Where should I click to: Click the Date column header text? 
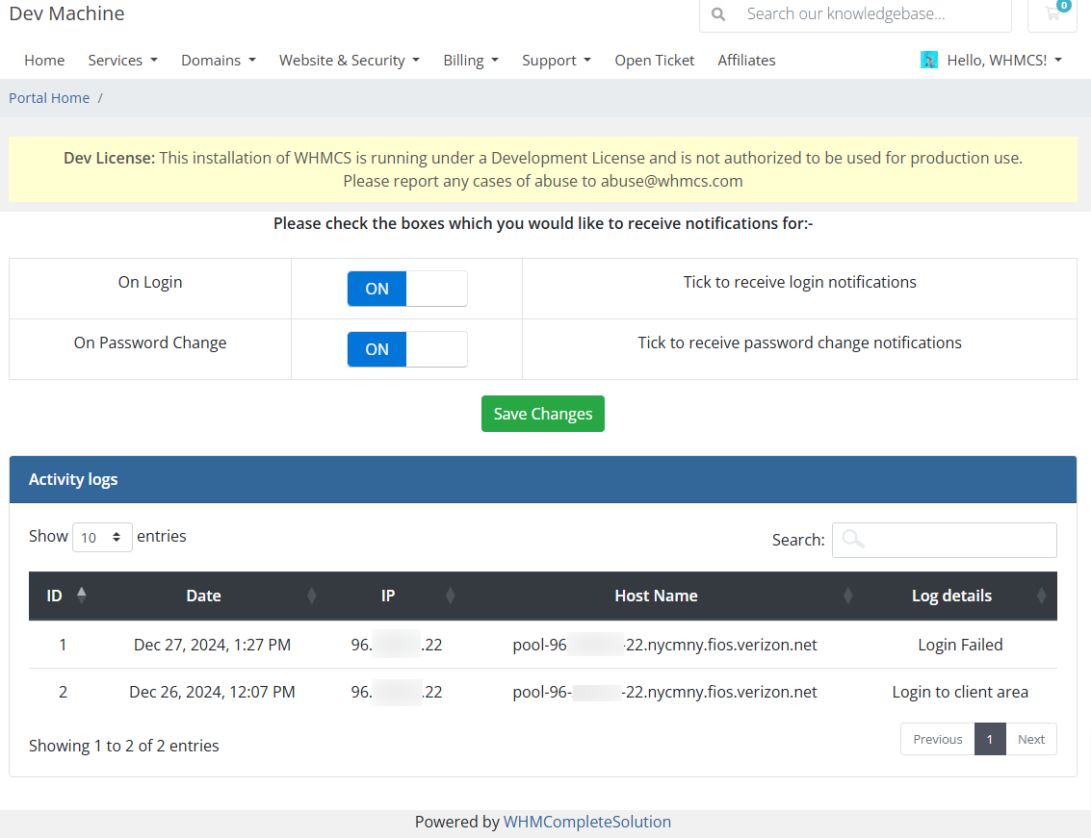[204, 596]
